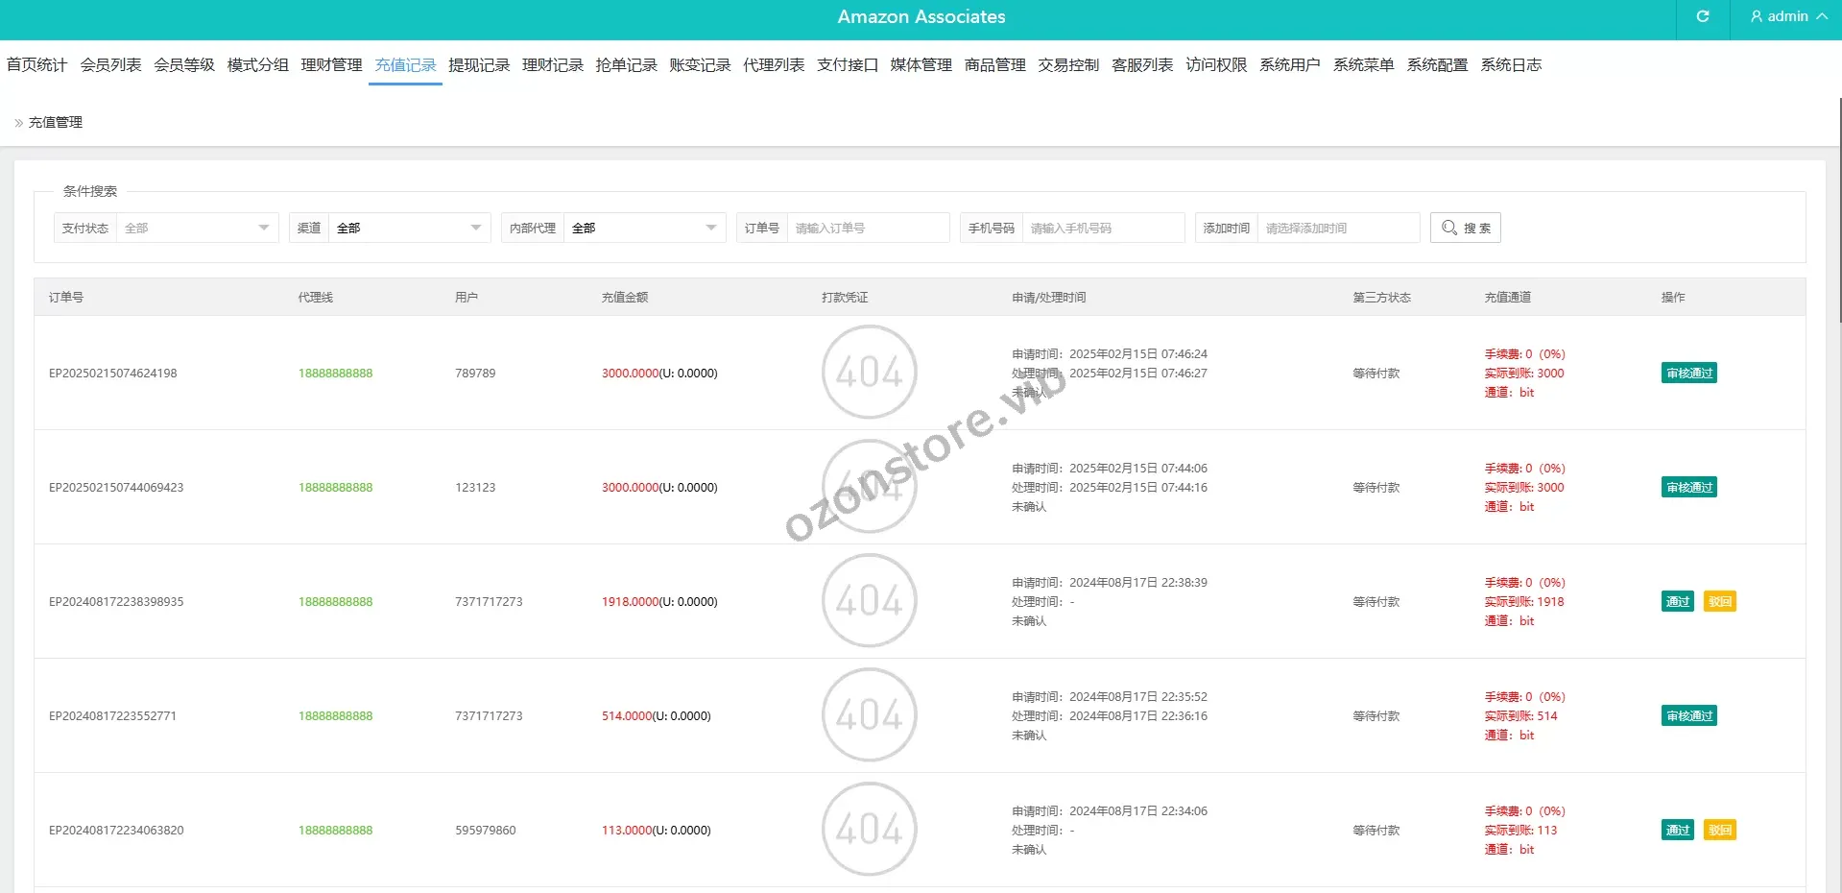Expand the 渠道 dropdown
This screenshot has height=893, width=1842.
coord(408,228)
